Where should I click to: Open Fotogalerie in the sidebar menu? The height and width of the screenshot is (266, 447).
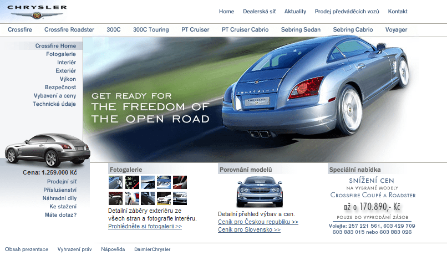[60, 54]
